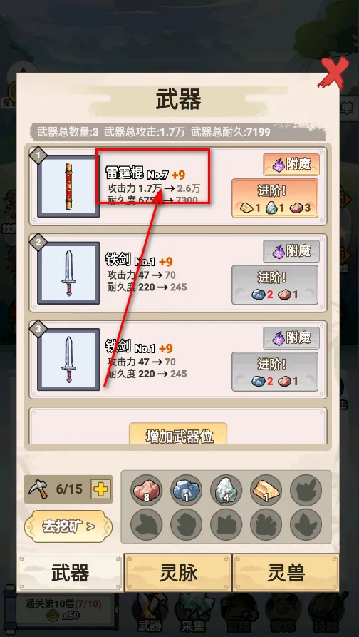
Task: Select the white crystal ore with count 4
Action: click(226, 489)
